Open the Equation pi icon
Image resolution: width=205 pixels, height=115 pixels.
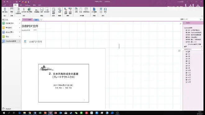point(101,10)
